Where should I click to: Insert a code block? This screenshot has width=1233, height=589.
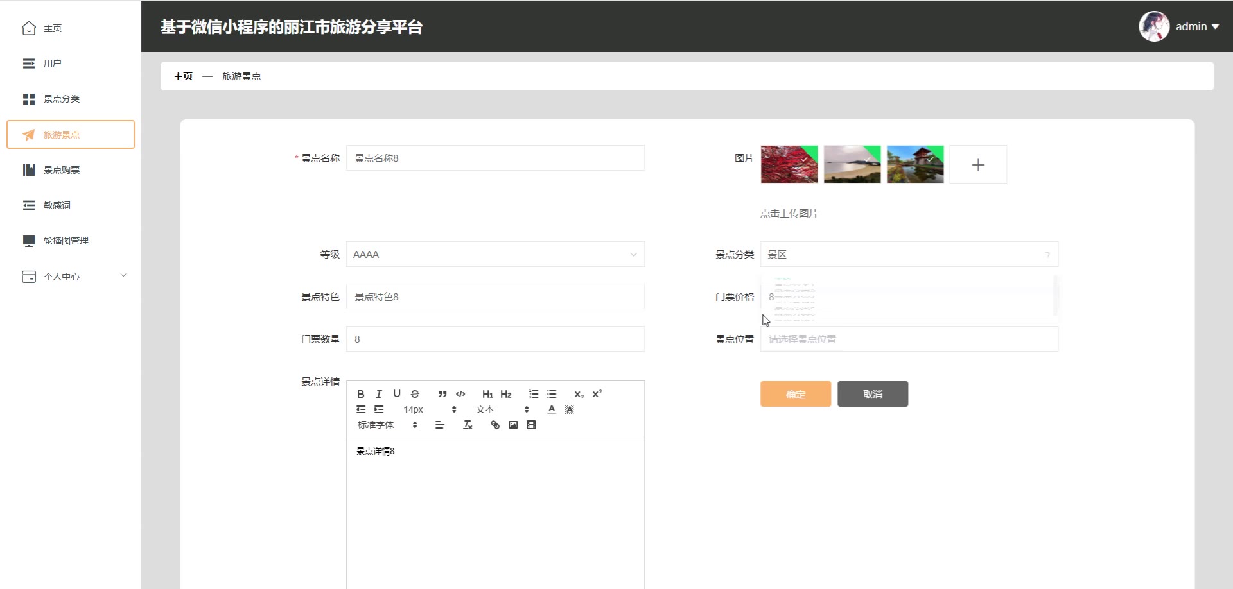point(460,394)
